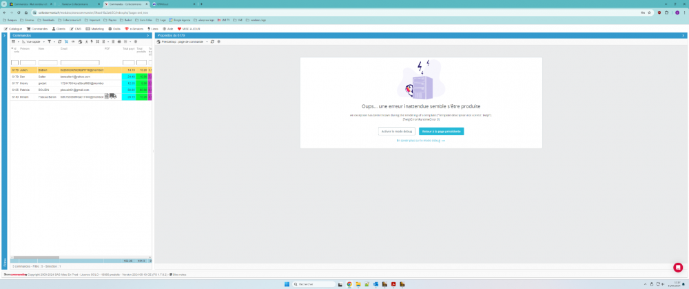Sort by Email column header

tap(63, 48)
